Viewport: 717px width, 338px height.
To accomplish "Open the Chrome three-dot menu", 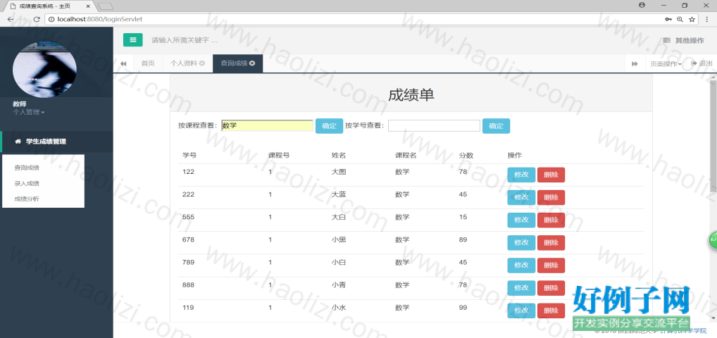I will (707, 19).
